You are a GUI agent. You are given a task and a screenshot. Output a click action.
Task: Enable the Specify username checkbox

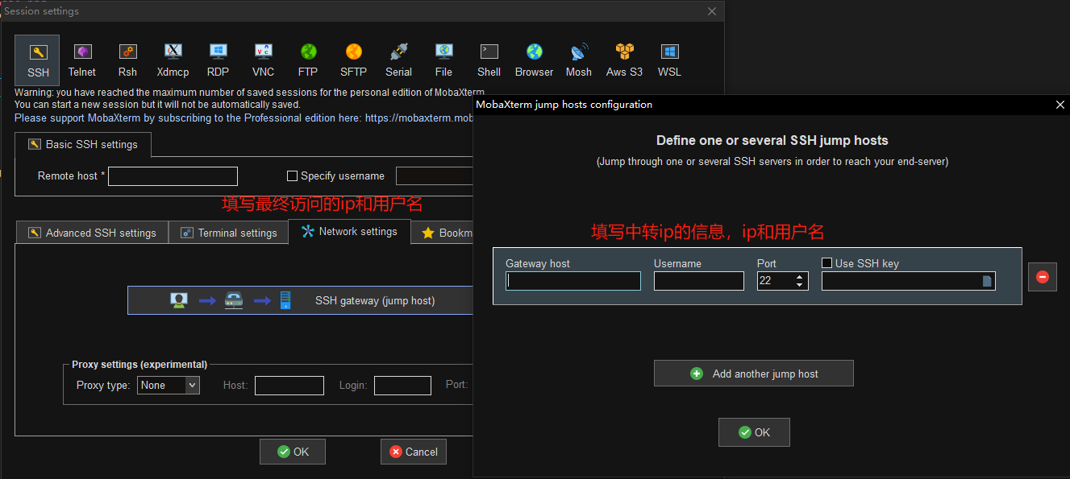[293, 176]
